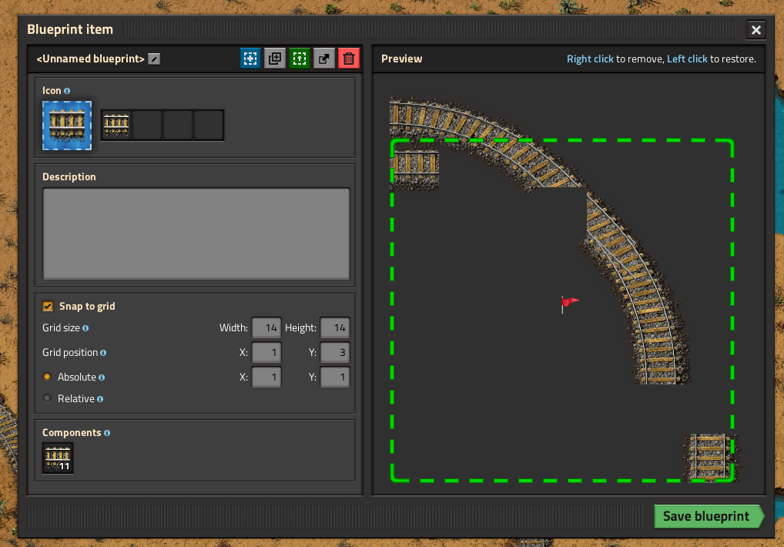Click the straight rail at preview top-left
784x547 pixels.
click(415, 169)
